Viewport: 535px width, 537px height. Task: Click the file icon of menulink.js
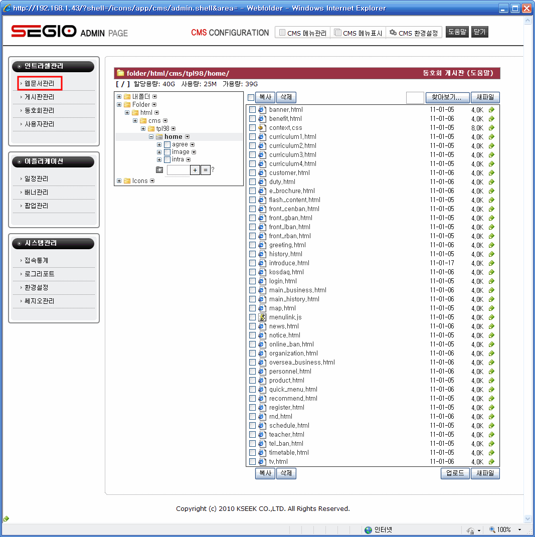tap(262, 317)
